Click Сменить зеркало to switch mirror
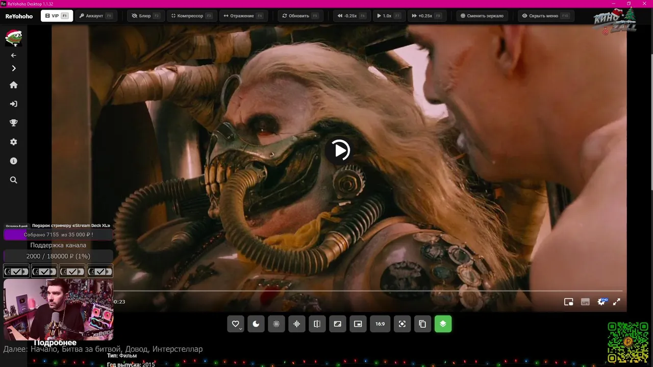This screenshot has width=653, height=367. [482, 16]
